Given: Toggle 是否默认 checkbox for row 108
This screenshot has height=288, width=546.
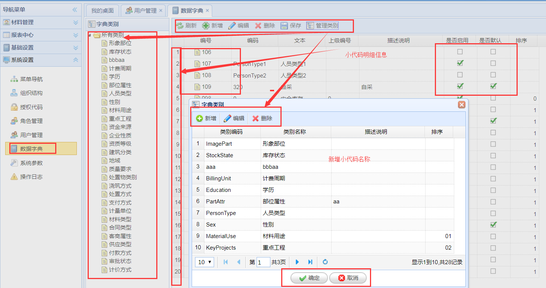Looking at the screenshot, I should tap(493, 75).
